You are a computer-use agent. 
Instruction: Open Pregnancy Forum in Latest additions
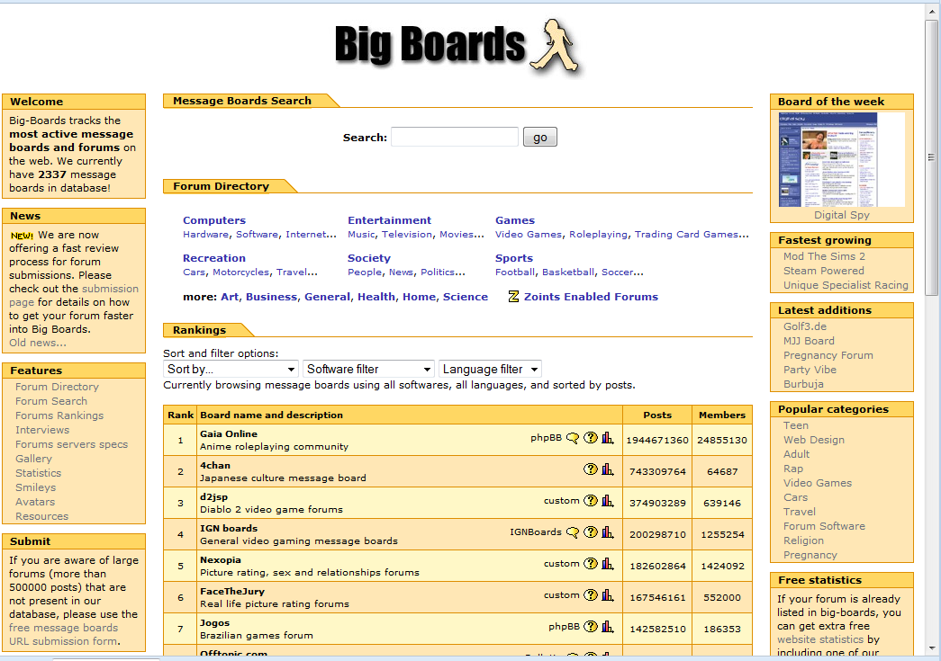(x=828, y=355)
